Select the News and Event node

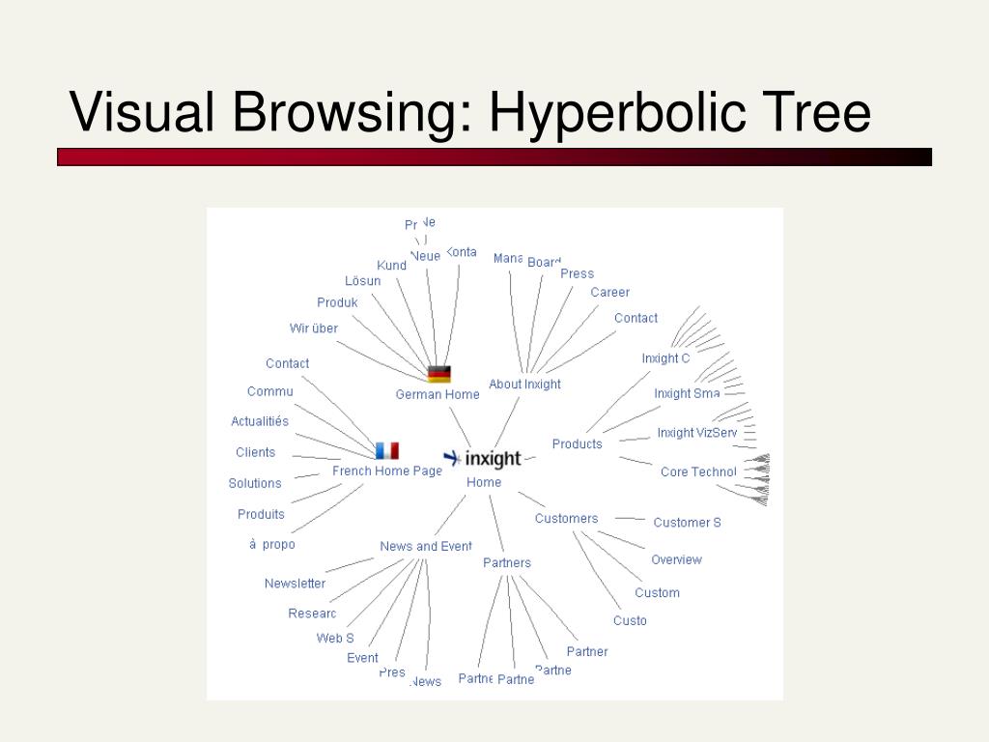pyautogui.click(x=426, y=546)
